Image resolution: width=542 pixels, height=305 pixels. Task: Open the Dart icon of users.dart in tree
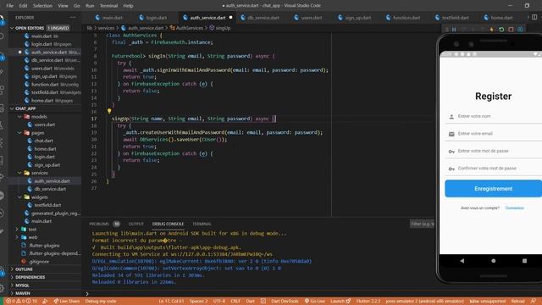click(30, 125)
